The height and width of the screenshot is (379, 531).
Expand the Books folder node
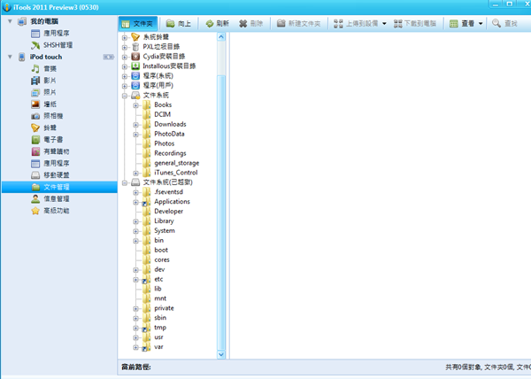pyautogui.click(x=135, y=105)
